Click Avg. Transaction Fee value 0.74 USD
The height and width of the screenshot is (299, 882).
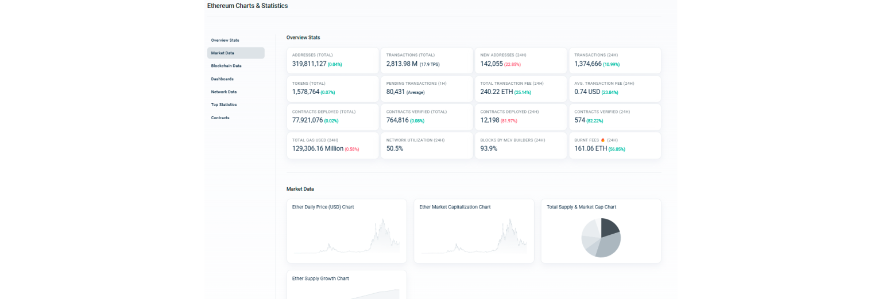tap(588, 92)
